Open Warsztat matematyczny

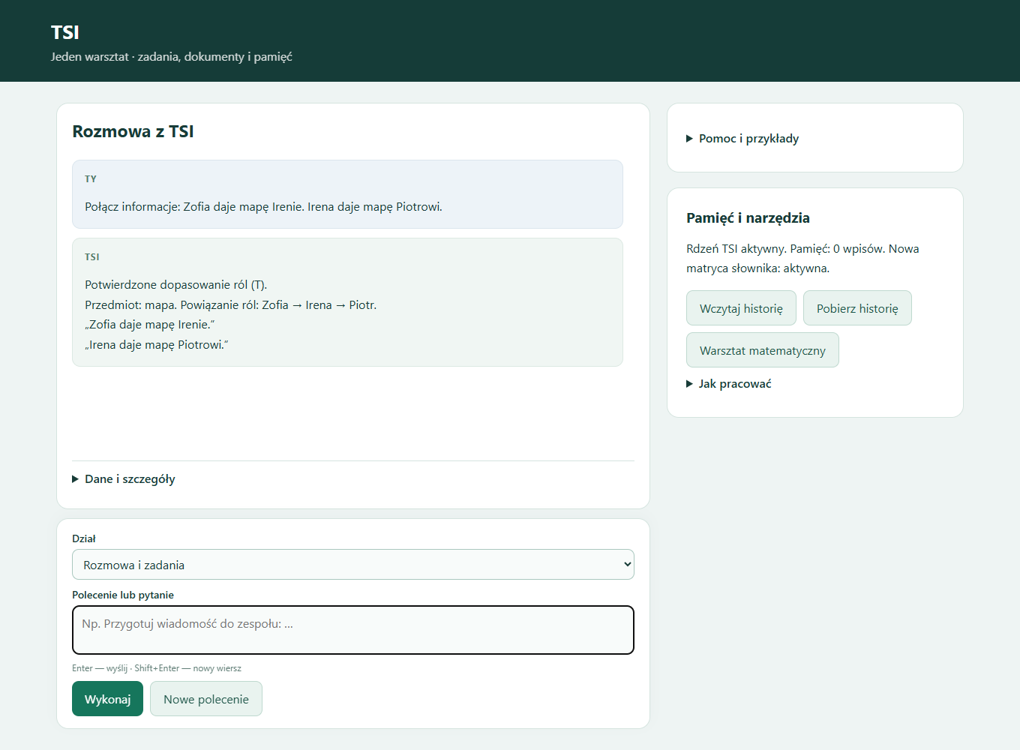[763, 350]
